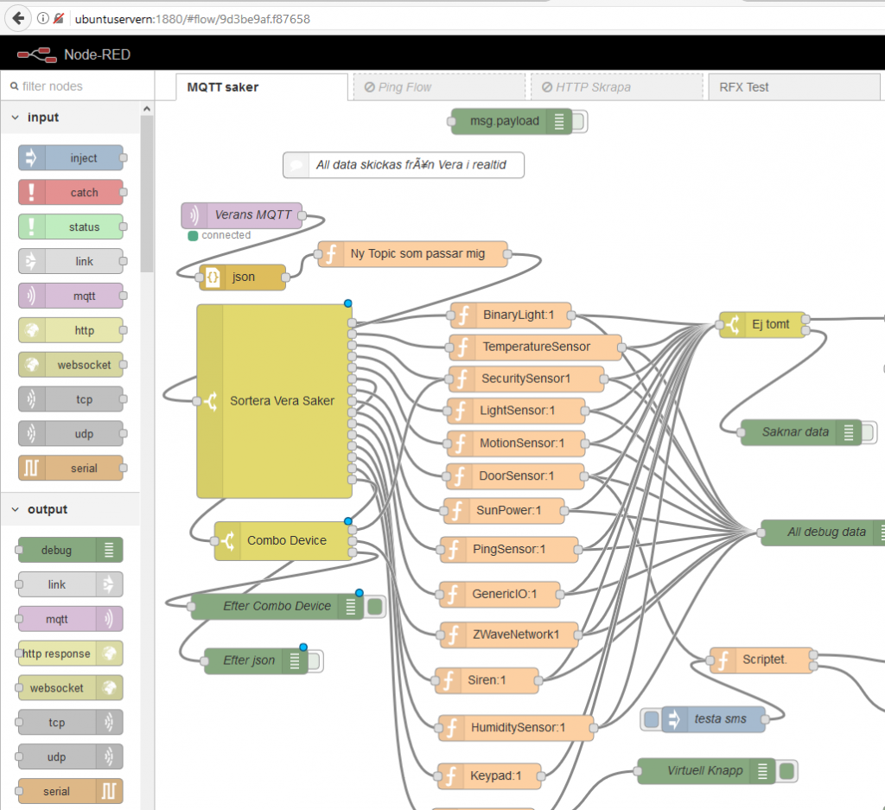Screen dimensions: 885x810
Task: Select the TemperatureSensor function node
Action: 535,348
